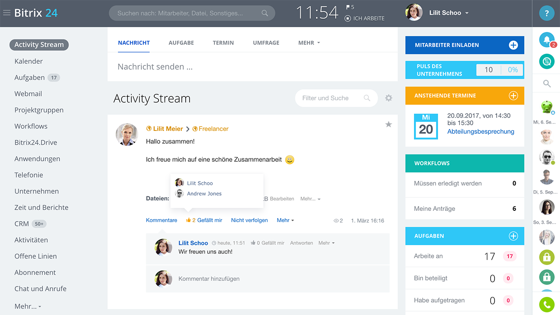Open Activity Stream settings gear
560x315 pixels.
tap(389, 98)
